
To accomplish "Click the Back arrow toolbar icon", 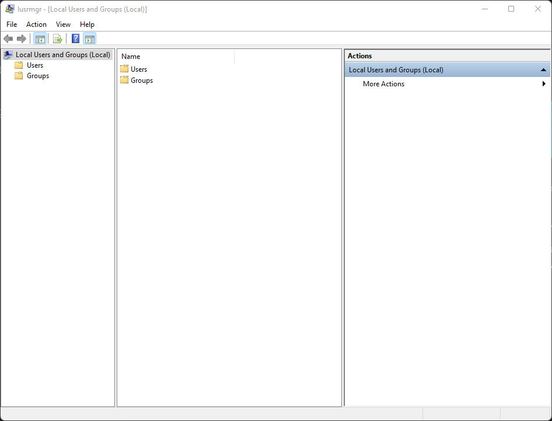I will click(x=8, y=39).
